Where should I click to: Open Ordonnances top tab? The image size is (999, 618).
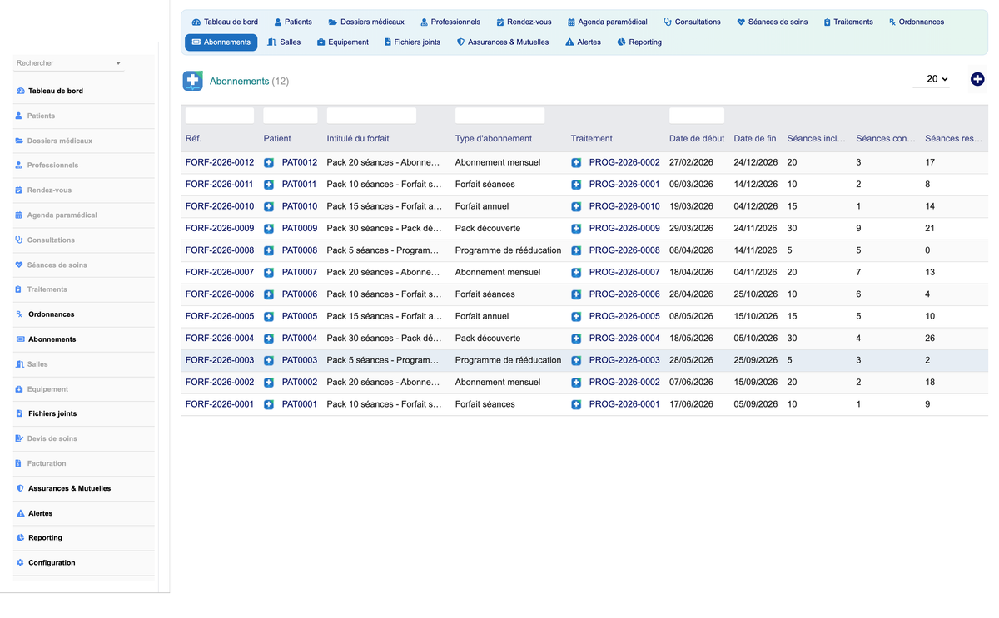(917, 22)
